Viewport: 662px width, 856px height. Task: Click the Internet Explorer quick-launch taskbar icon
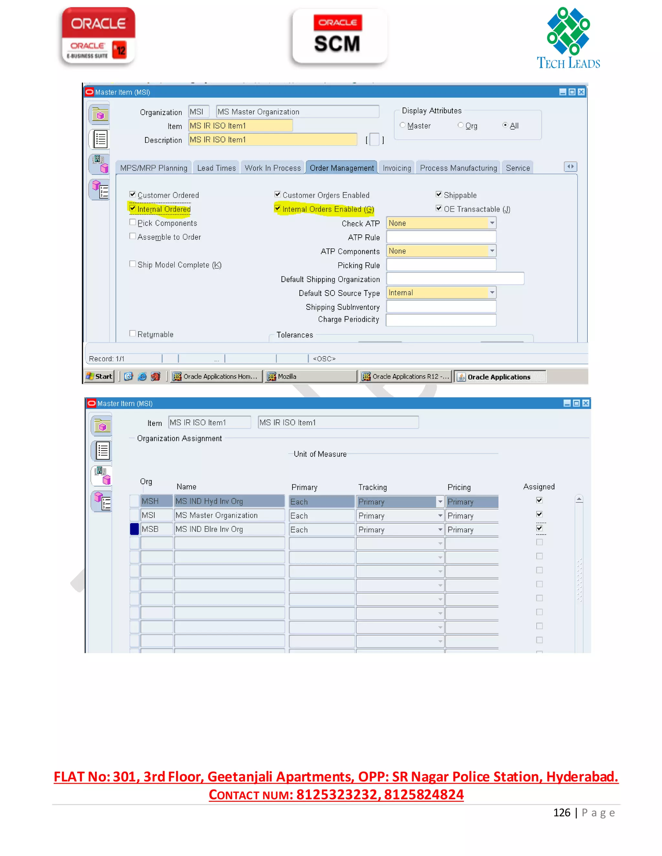142,377
